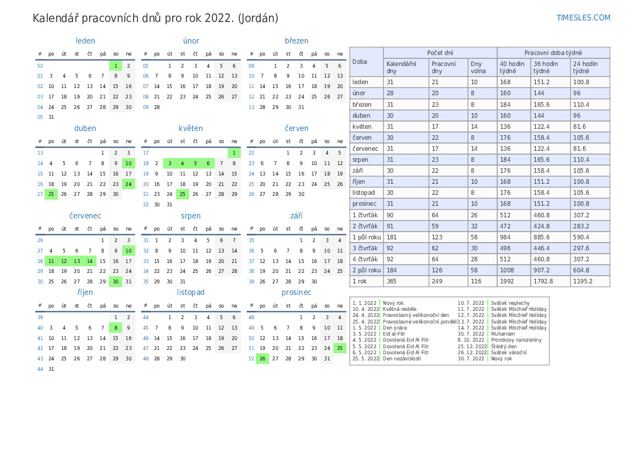
Task: Click highlighted April 25 in duben calendar
Action: tap(51, 194)
